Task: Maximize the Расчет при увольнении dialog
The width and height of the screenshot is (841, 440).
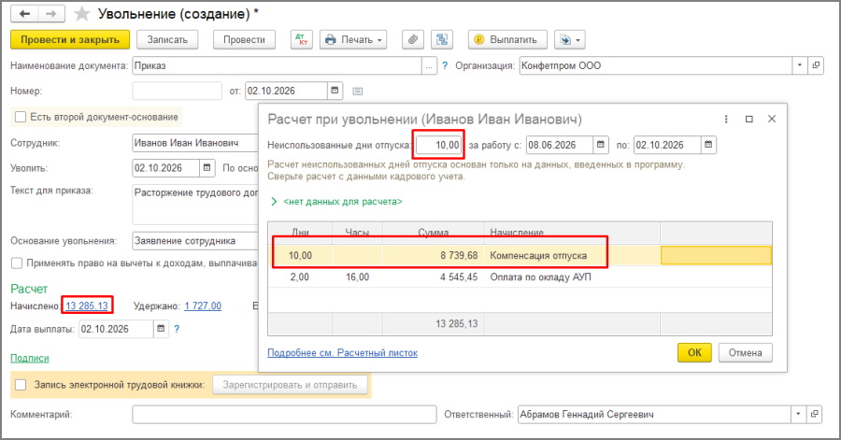Action: click(749, 119)
